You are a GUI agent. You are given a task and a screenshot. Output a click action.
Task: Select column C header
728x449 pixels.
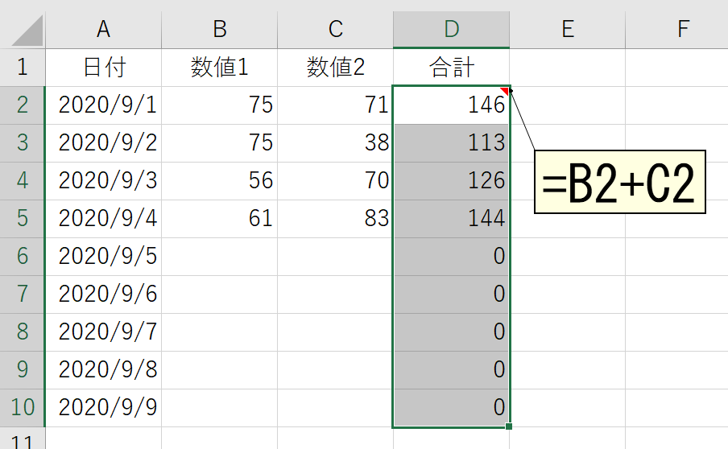(336, 29)
